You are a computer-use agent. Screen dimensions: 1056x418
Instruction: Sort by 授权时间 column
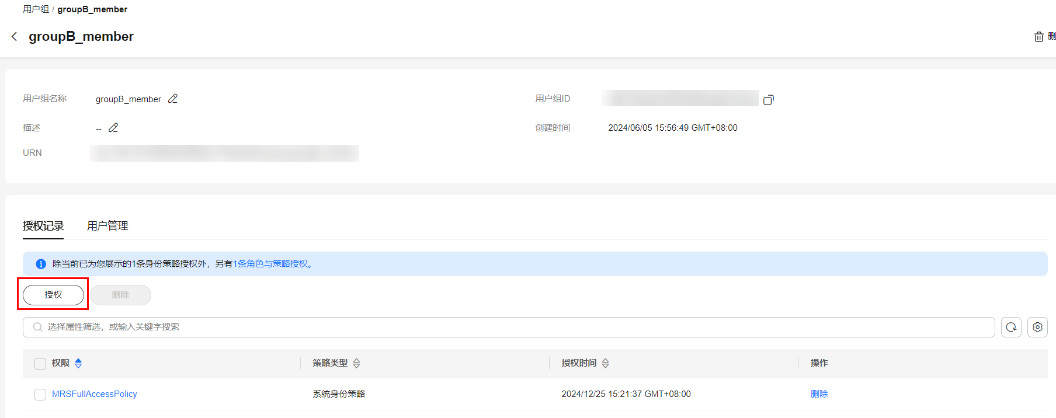[x=605, y=363]
